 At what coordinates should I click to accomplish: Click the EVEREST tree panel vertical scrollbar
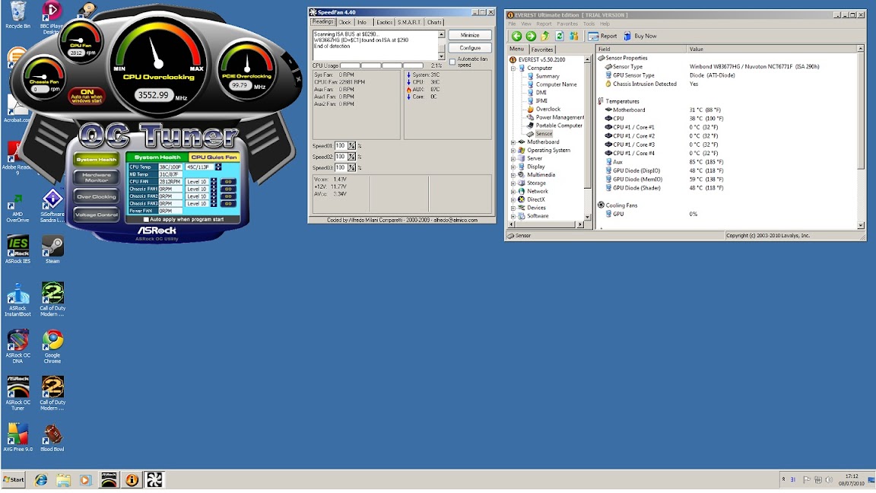(587, 138)
